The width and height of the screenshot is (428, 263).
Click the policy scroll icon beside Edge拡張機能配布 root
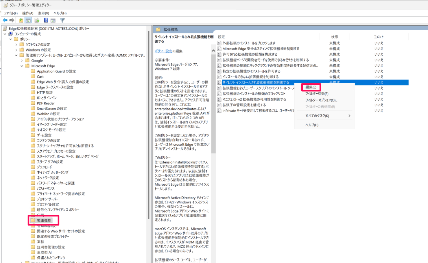pos(5,29)
